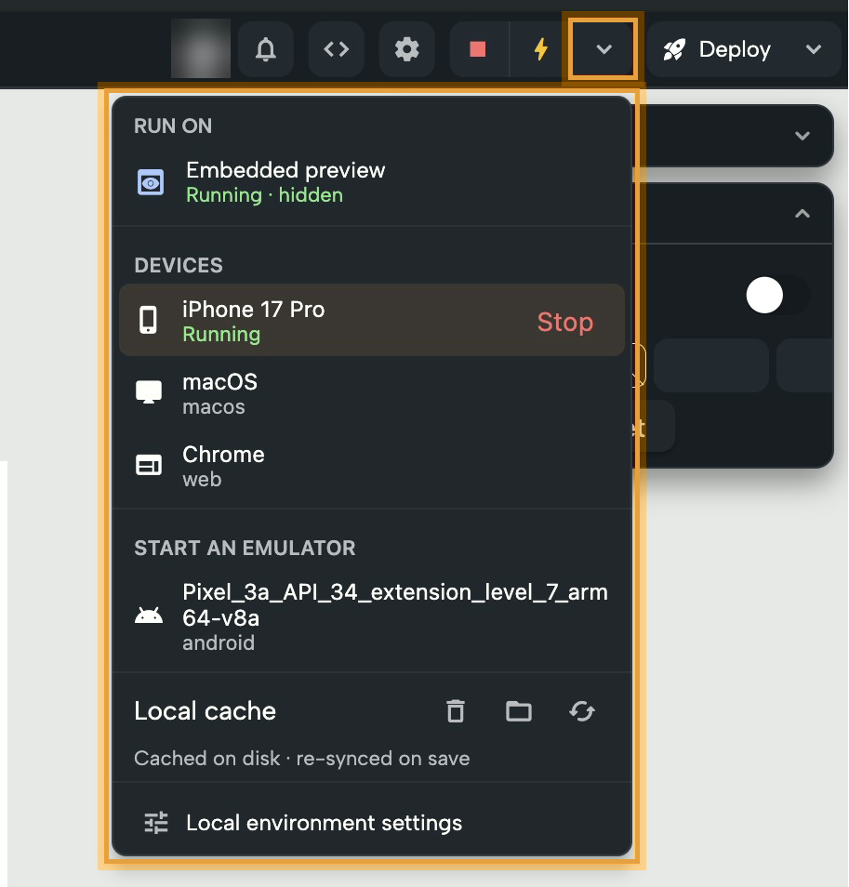Click the iPhone device phone icon
This screenshot has width=849, height=887.
(x=148, y=320)
